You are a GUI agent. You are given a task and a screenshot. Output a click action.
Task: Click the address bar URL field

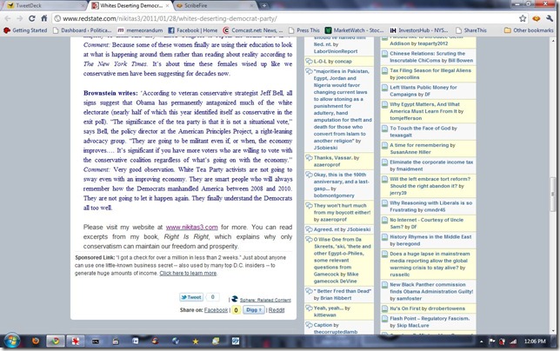coord(284,18)
